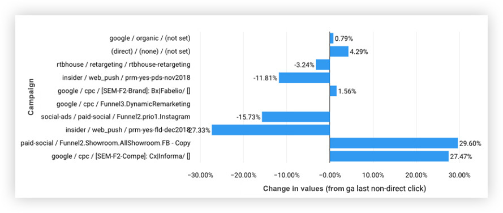This screenshot has height=213, width=503.
Task: Click the Funnel2.prio1.Instagram campaign label
Action: click(x=116, y=117)
